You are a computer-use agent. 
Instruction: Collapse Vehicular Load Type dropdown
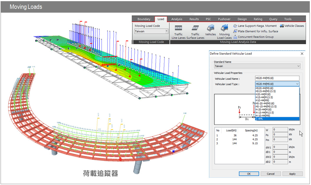297,84
